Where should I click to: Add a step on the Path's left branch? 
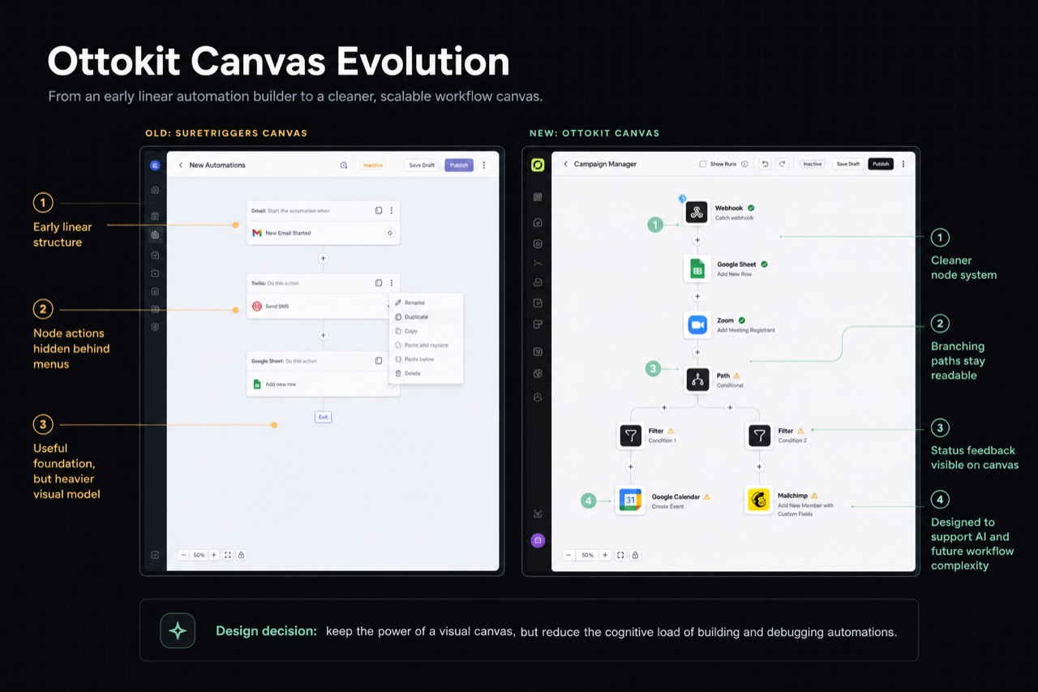coord(664,407)
